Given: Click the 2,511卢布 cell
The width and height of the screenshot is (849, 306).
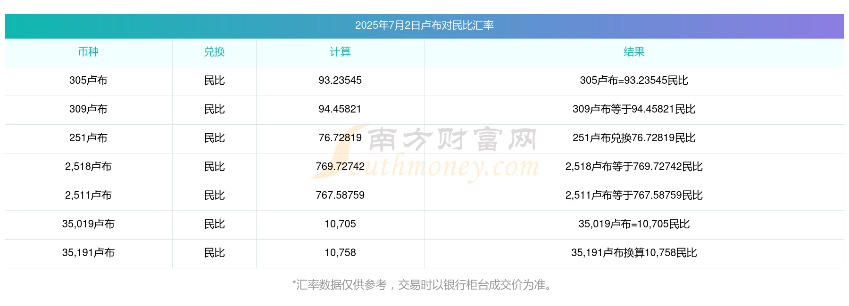Looking at the screenshot, I should [88, 195].
